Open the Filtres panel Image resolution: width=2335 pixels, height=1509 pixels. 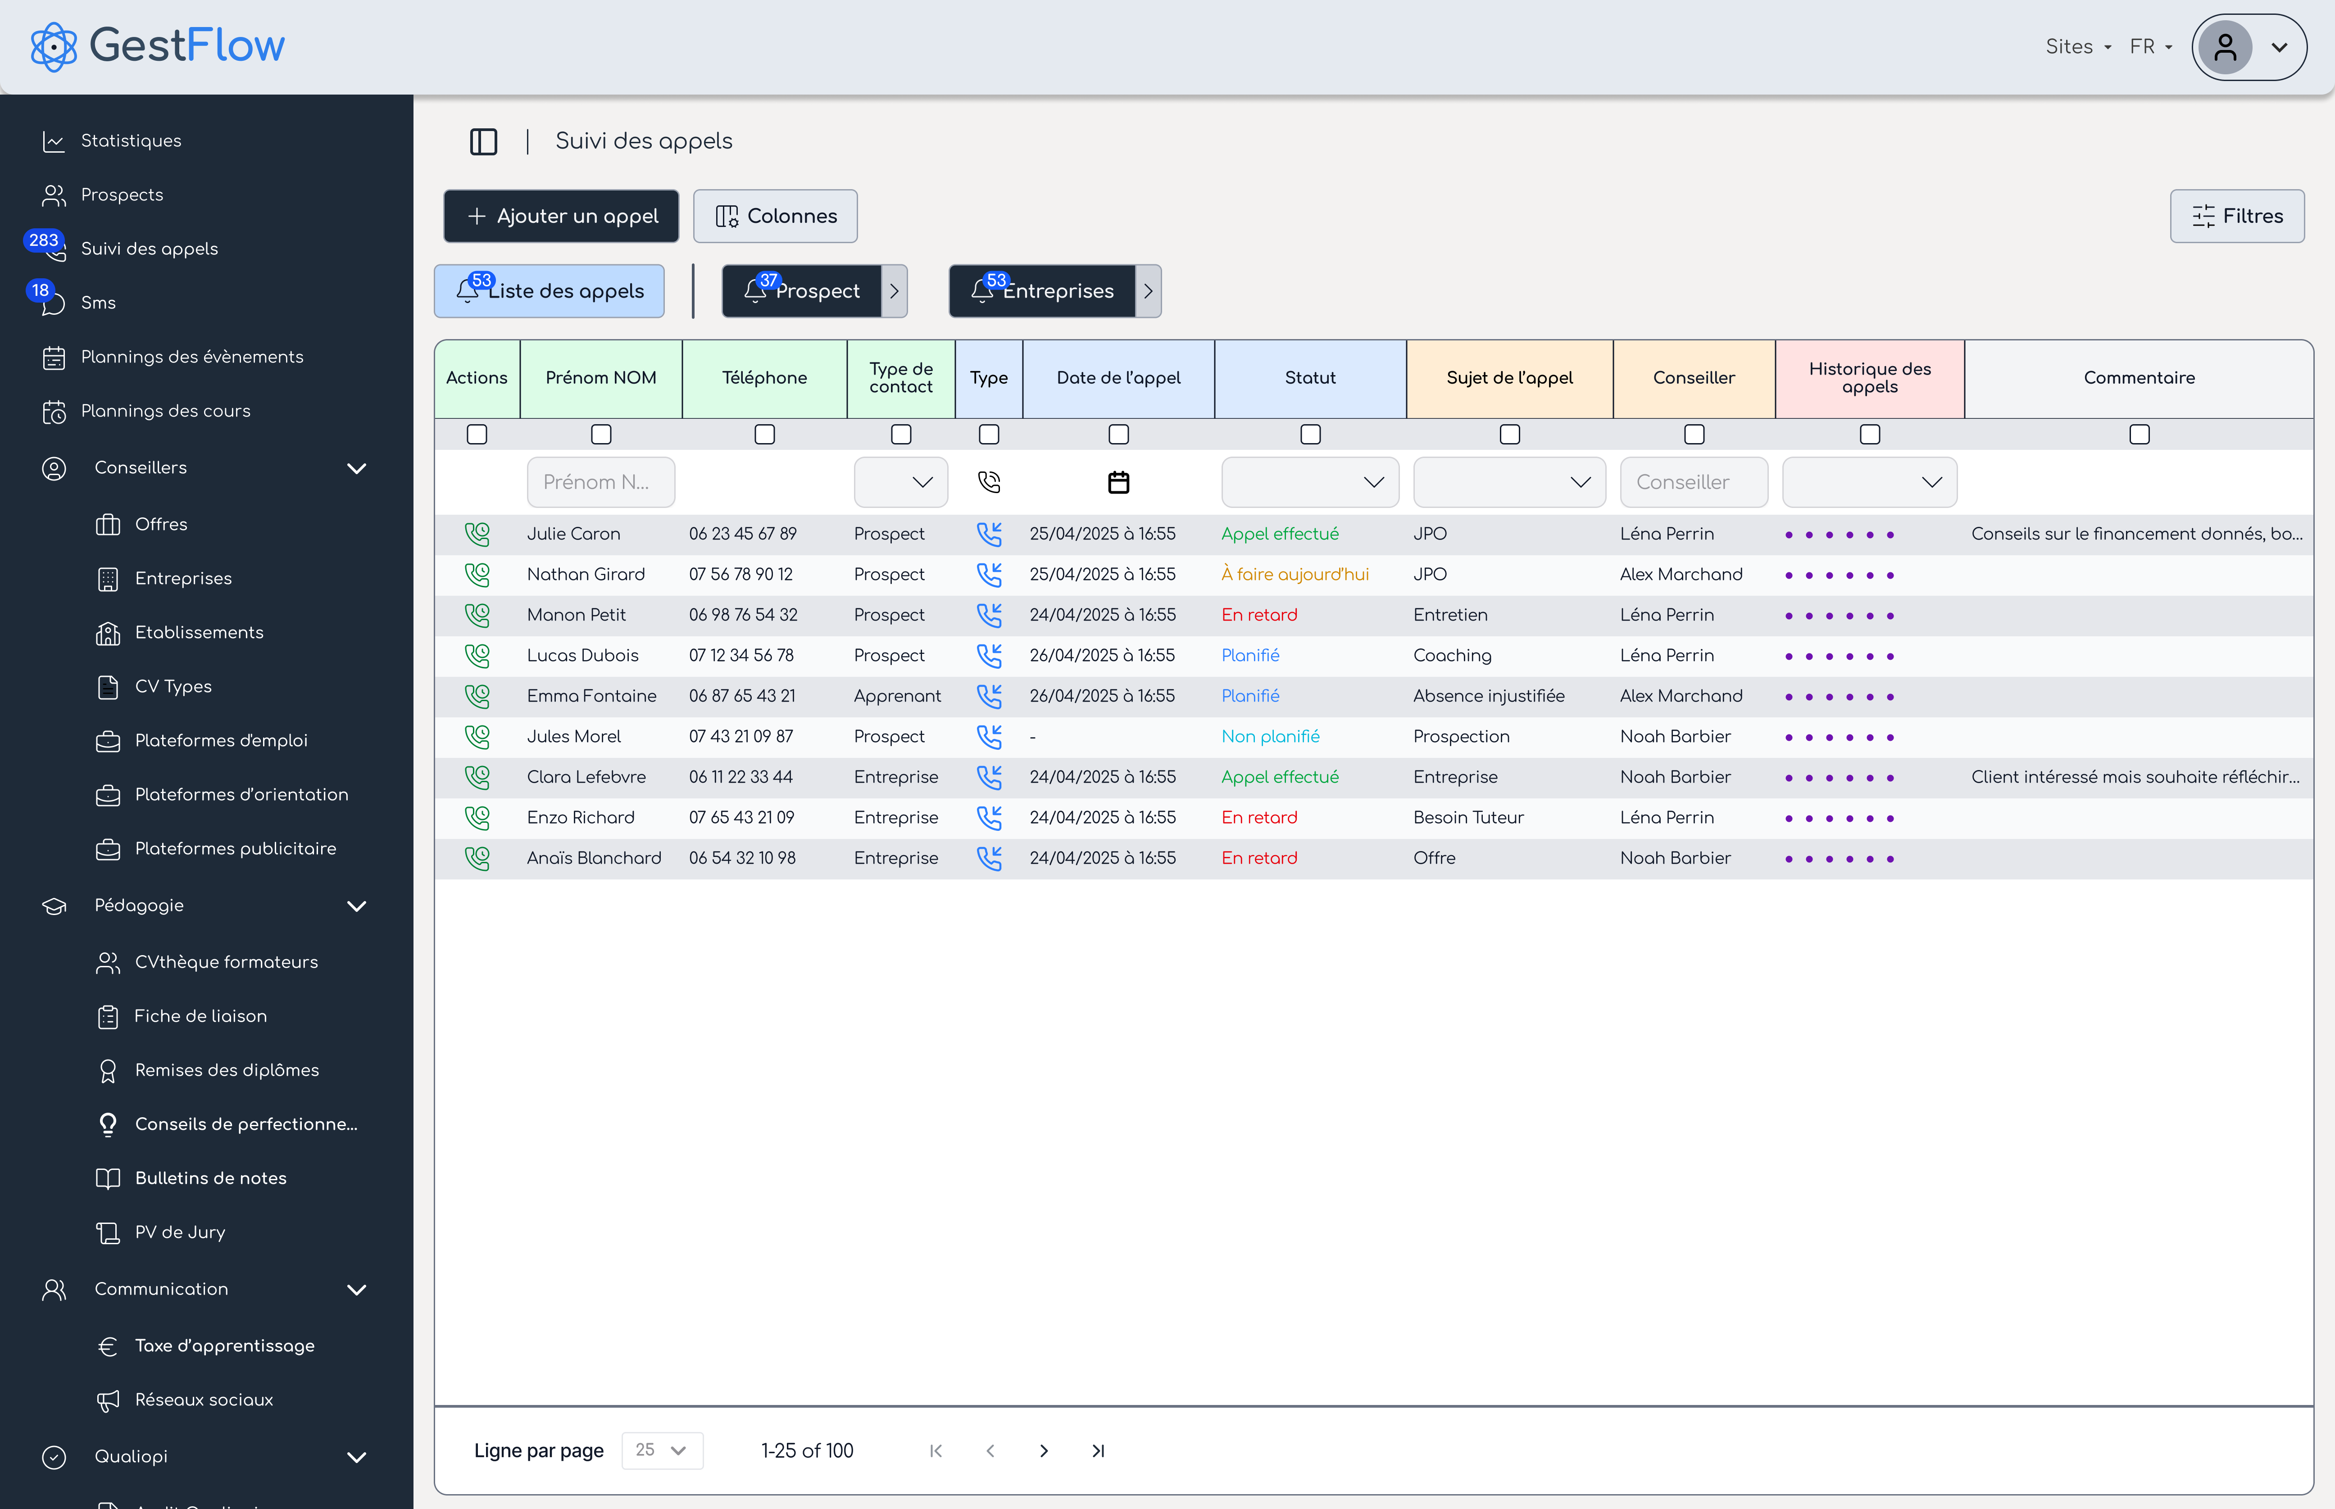[2236, 216]
